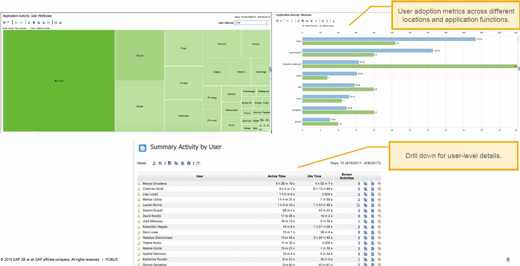
Task: Click the SESSION_MANAGER green distinct users bar
Action: [x=409, y=67]
